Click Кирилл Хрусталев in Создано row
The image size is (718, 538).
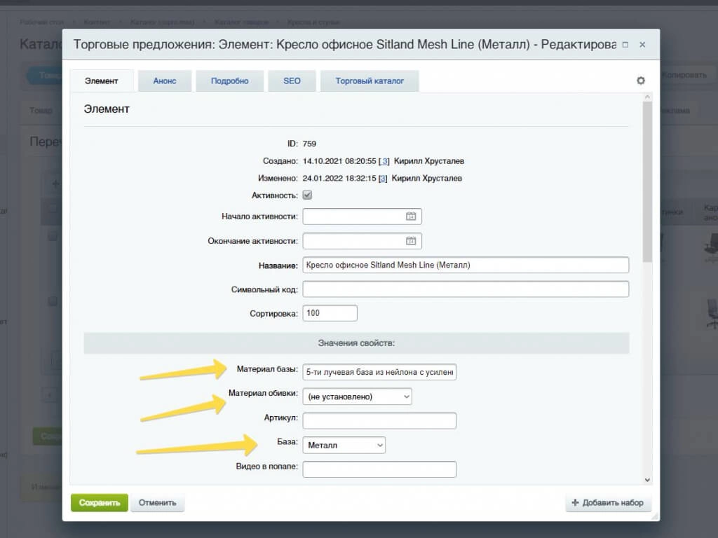tap(429, 161)
